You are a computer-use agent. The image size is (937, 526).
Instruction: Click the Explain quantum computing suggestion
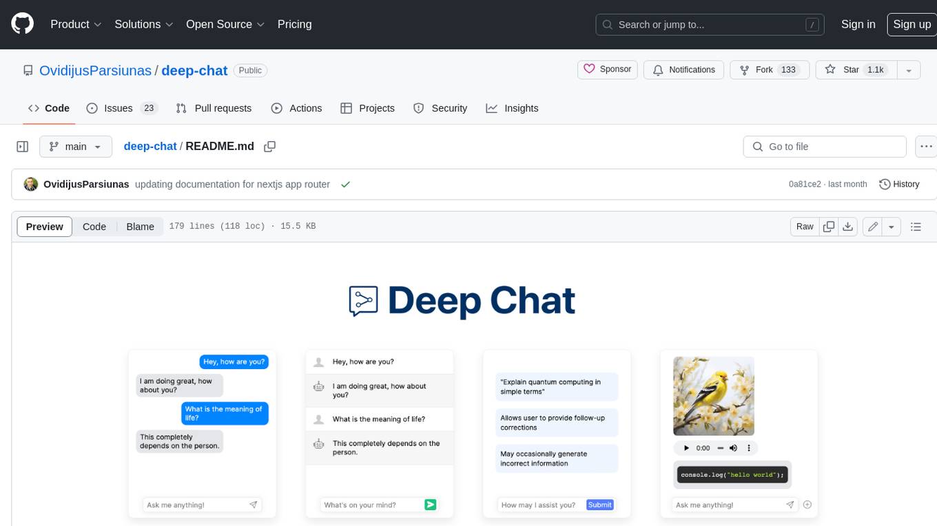[557, 386]
